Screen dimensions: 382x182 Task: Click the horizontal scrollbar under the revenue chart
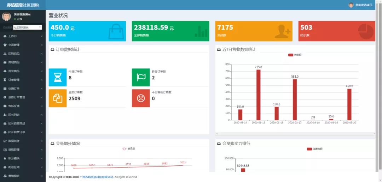[x=295, y=134]
